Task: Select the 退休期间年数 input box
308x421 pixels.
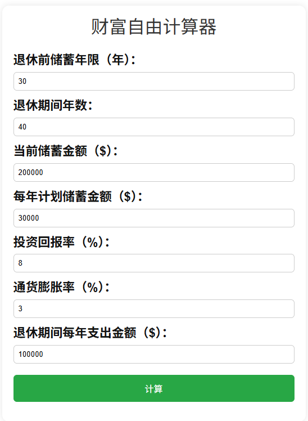Action: (154, 127)
